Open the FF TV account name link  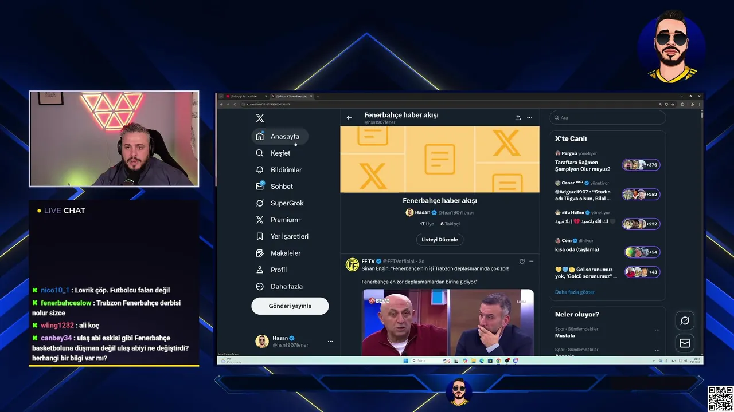pyautogui.click(x=368, y=261)
